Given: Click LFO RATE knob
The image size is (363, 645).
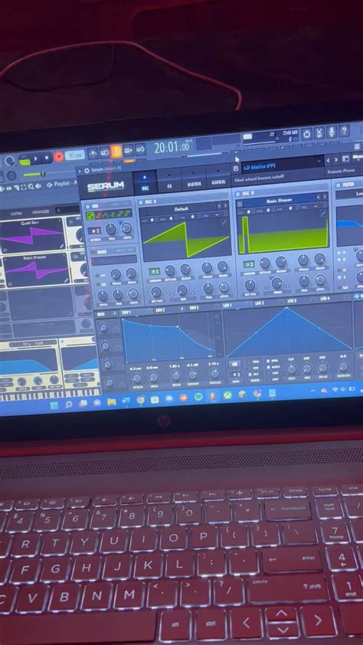Looking at the screenshot, I should tap(292, 369).
